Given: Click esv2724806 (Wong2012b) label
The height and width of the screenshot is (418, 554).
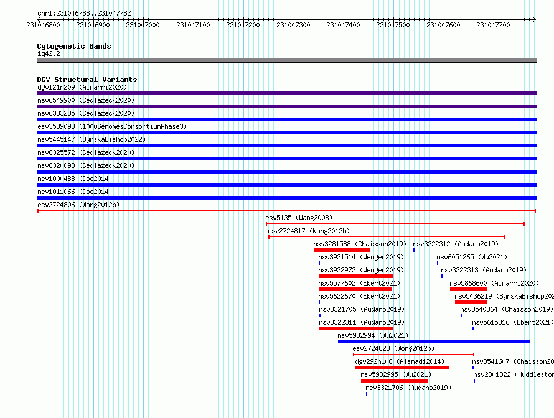Looking at the screenshot, I should [x=78, y=205].
